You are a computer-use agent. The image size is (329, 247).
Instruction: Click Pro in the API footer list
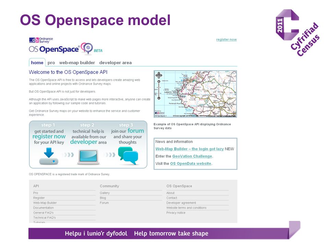tap(36, 193)
